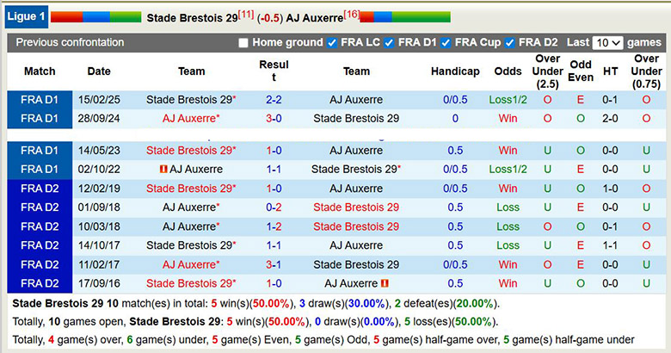Click the Previous confrontation section header
Viewport: 671px width, 353px height.
(x=70, y=42)
